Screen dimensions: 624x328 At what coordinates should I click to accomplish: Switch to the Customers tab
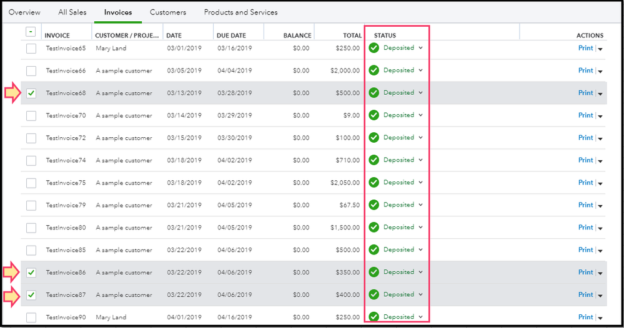[168, 12]
